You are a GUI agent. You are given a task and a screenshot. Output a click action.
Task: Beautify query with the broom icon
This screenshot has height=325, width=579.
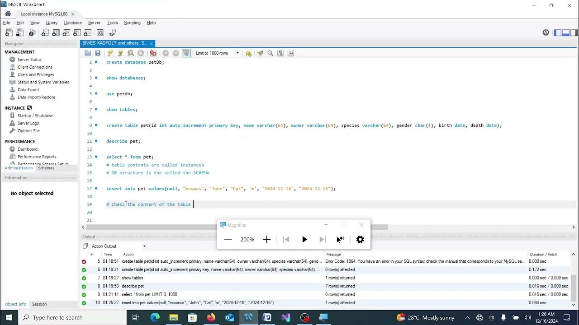pos(261,53)
